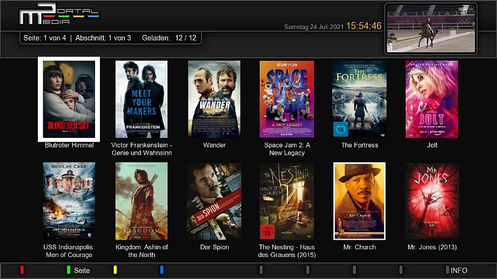This screenshot has height=279, width=497.
Task: Select the Blood Red Sky movie poster
Action: click(x=69, y=99)
